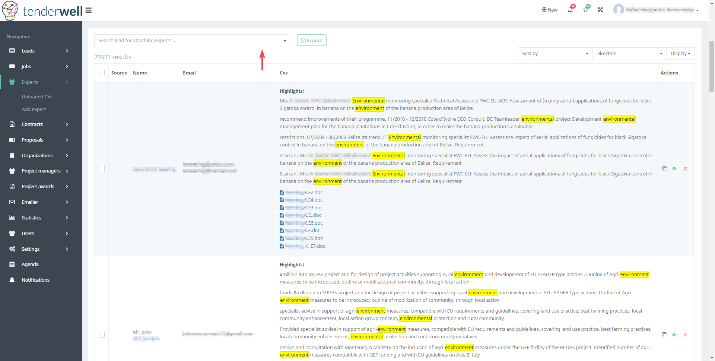Click the notifications bell icon in header

pyautogui.click(x=570, y=10)
